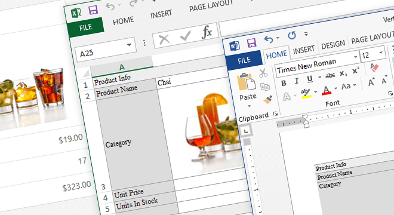Toggle Bold formatting in Word
Viewport: 394px width, 215px height.
pos(284,83)
